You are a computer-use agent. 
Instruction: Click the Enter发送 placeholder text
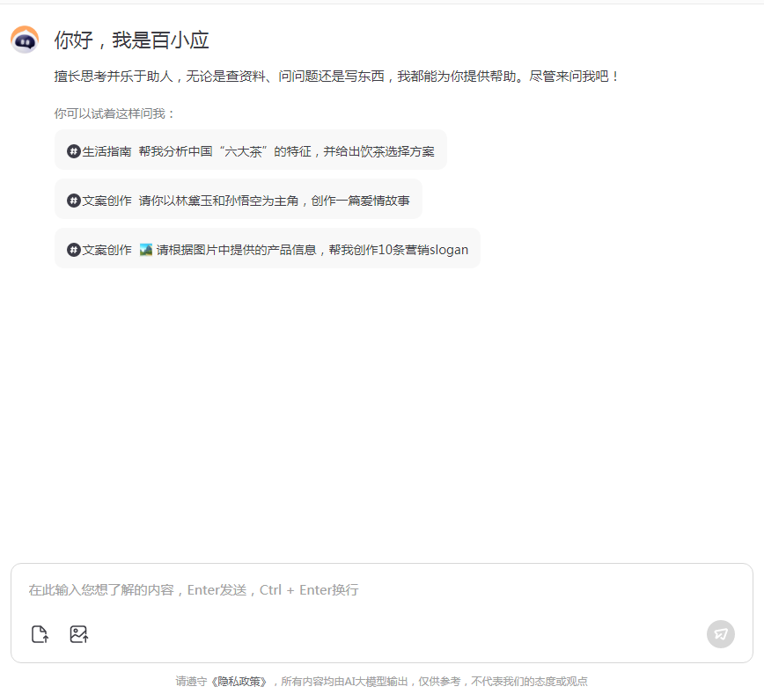click(218, 589)
